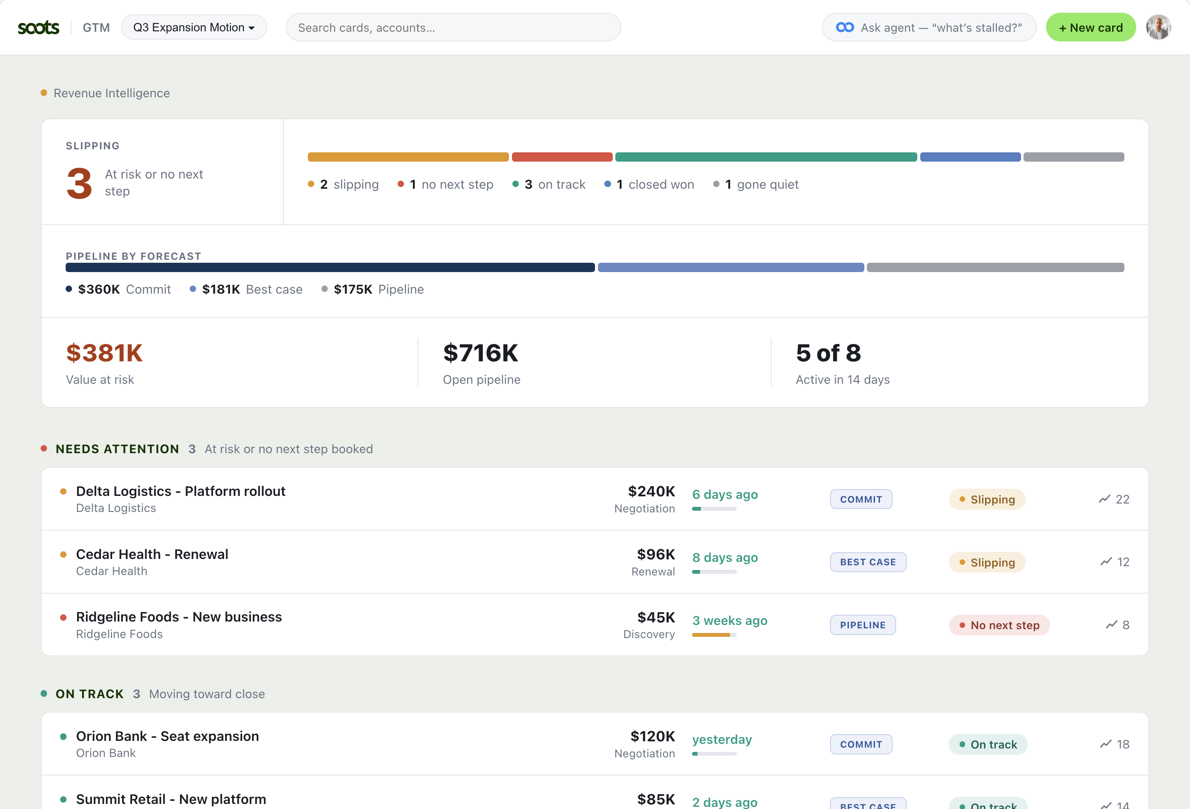The image size is (1190, 809).
Task: Click the red dot beside Ridgeline Foods
Action: (x=64, y=618)
